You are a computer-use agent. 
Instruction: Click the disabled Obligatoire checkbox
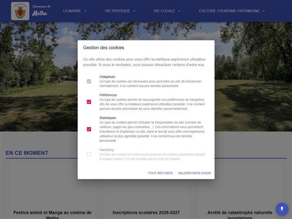pos(89,81)
